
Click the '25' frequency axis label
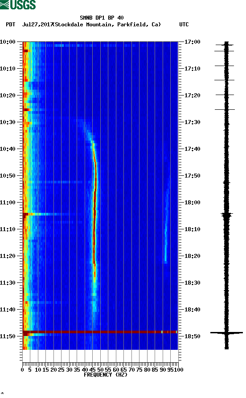61,370
